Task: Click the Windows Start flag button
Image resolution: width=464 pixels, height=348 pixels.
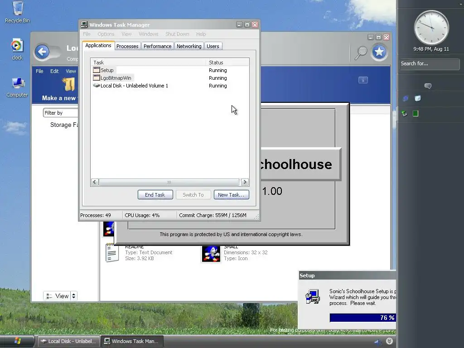Action: [17, 341]
